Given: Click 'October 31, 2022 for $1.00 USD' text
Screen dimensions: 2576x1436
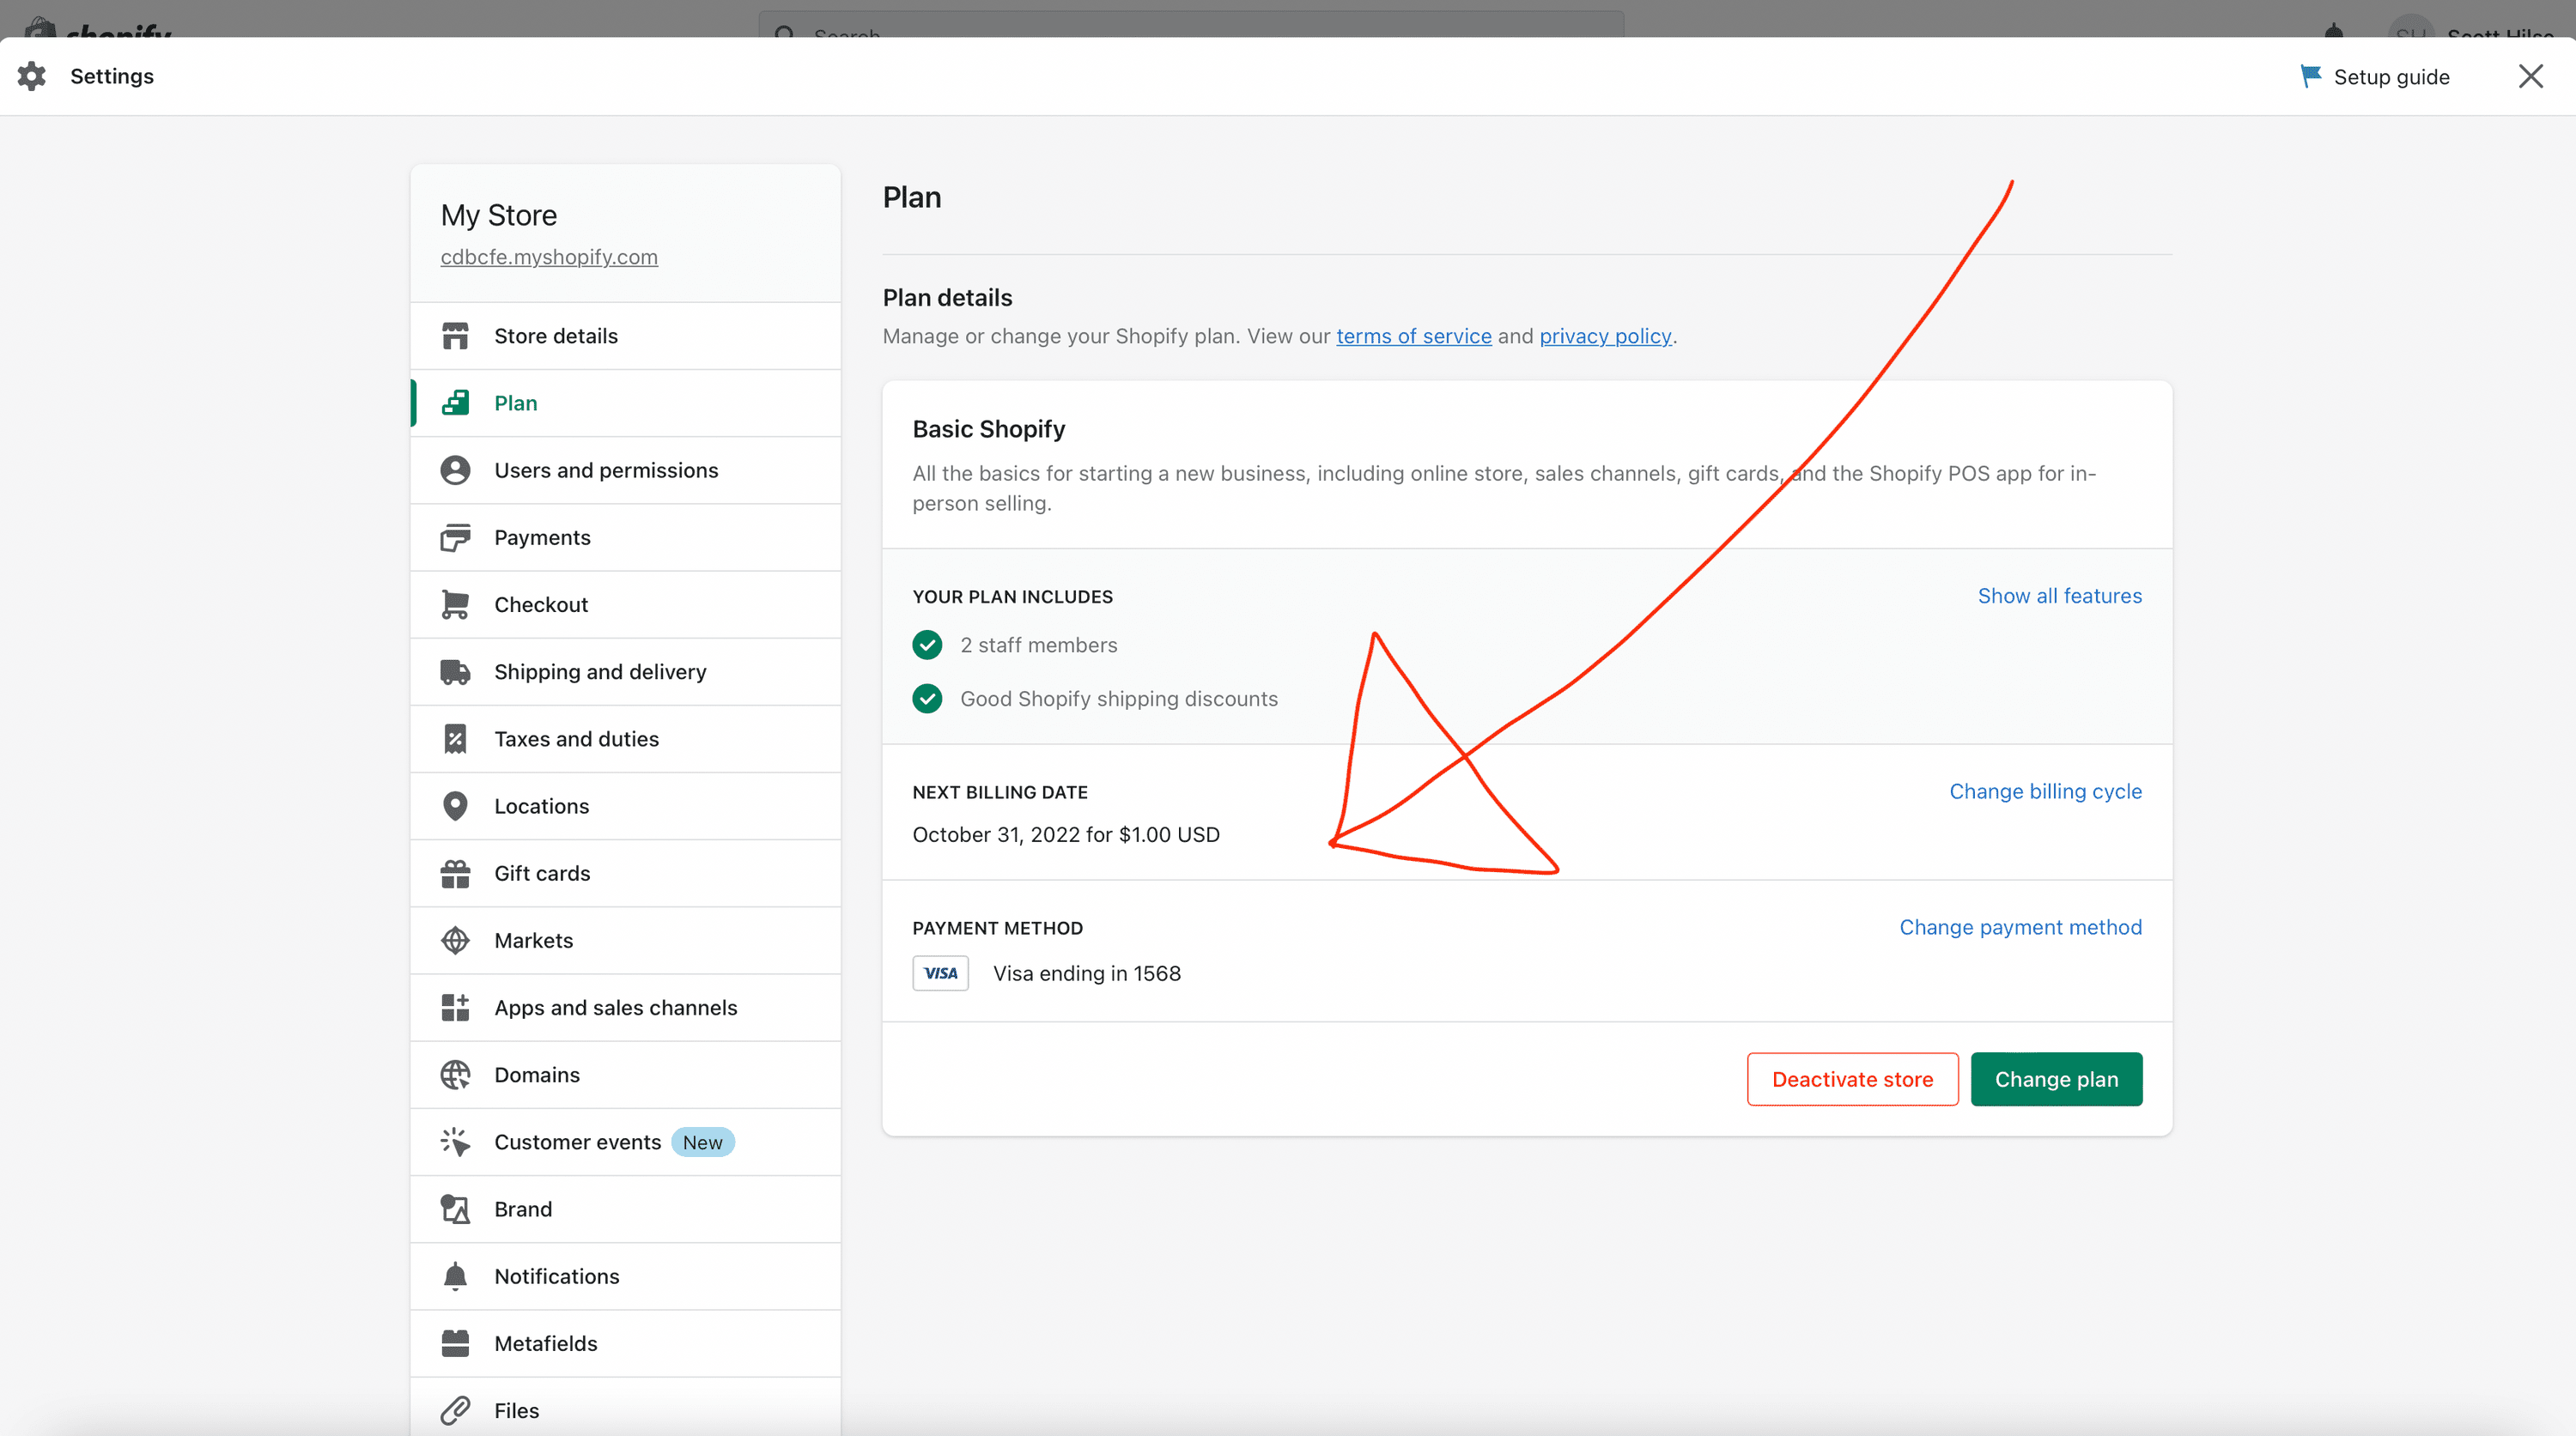Looking at the screenshot, I should point(1065,834).
